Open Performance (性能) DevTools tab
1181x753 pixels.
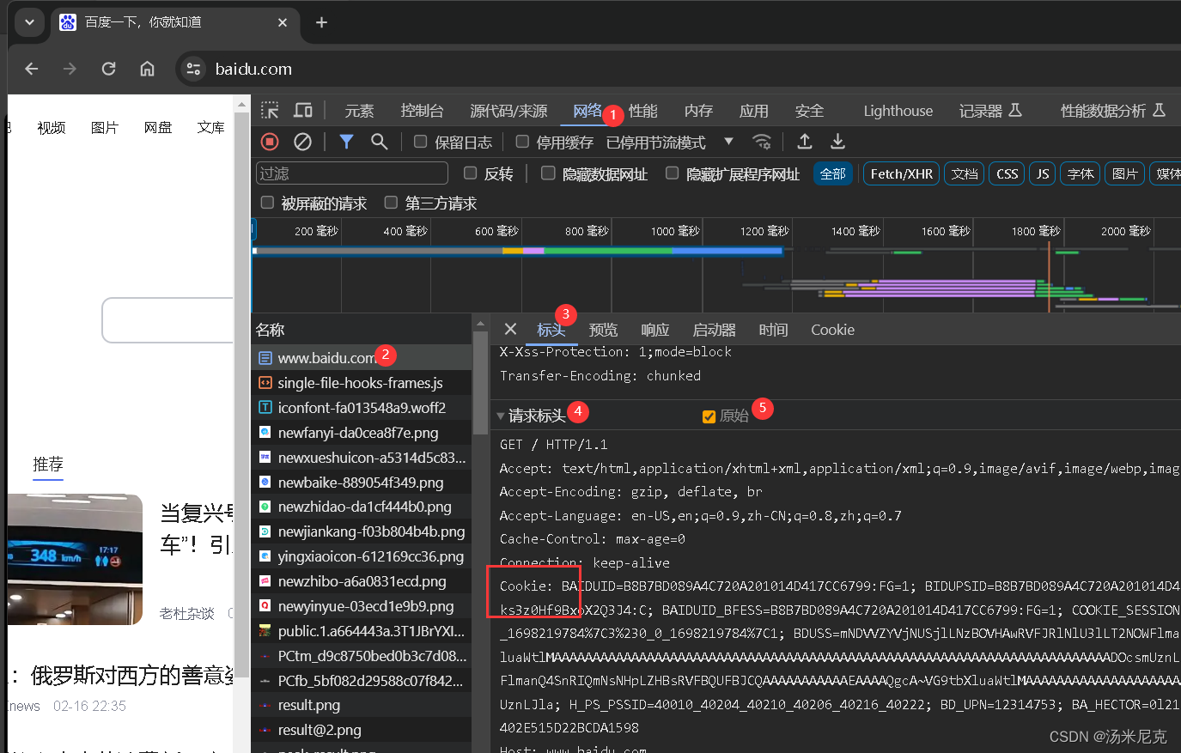[642, 111]
